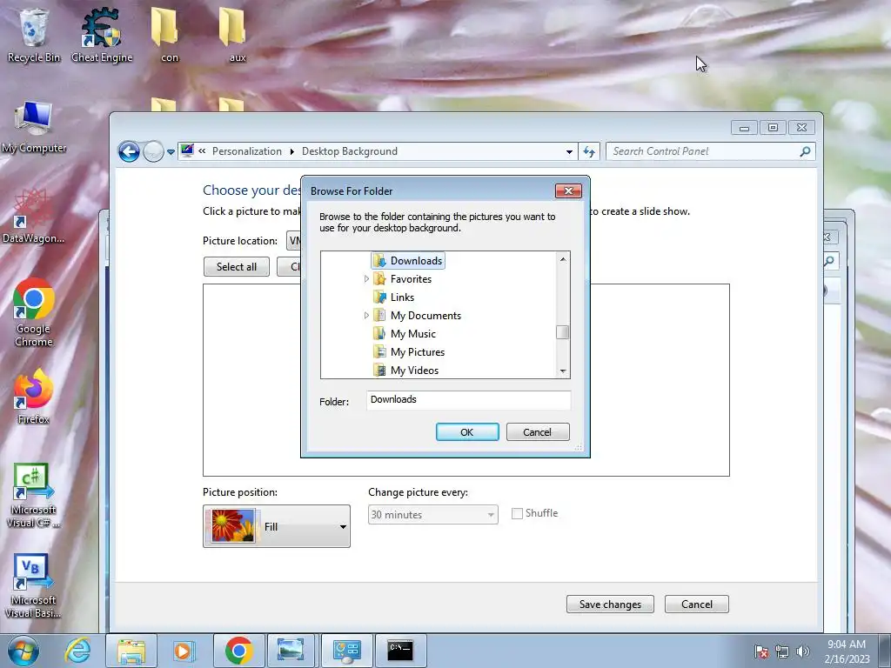
Task: Switch to Chrome in the taskbar
Action: click(x=238, y=651)
